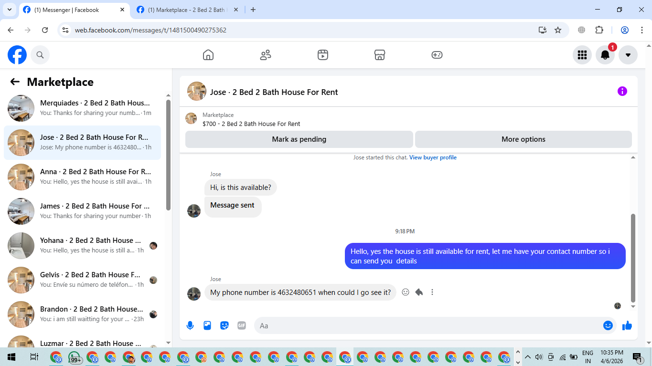This screenshot has width=652, height=366.
Task: Attach a photo using the image icon
Action: click(x=207, y=325)
